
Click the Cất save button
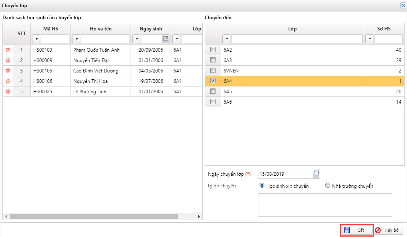357,230
